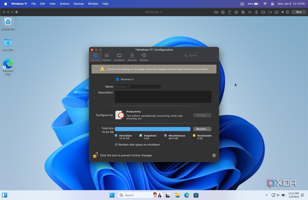Open the Backup tab

(144, 57)
